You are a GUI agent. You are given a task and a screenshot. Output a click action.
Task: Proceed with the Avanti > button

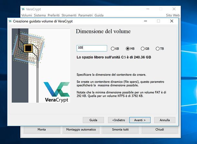[x=140, y=120]
